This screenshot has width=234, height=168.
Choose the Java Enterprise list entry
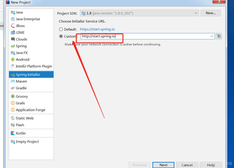pyautogui.click(x=28, y=19)
